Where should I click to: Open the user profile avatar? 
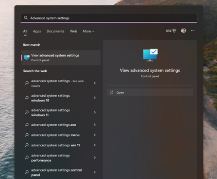coord(183,31)
